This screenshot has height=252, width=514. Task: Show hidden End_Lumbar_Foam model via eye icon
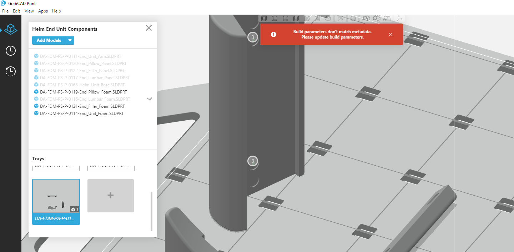(x=150, y=99)
